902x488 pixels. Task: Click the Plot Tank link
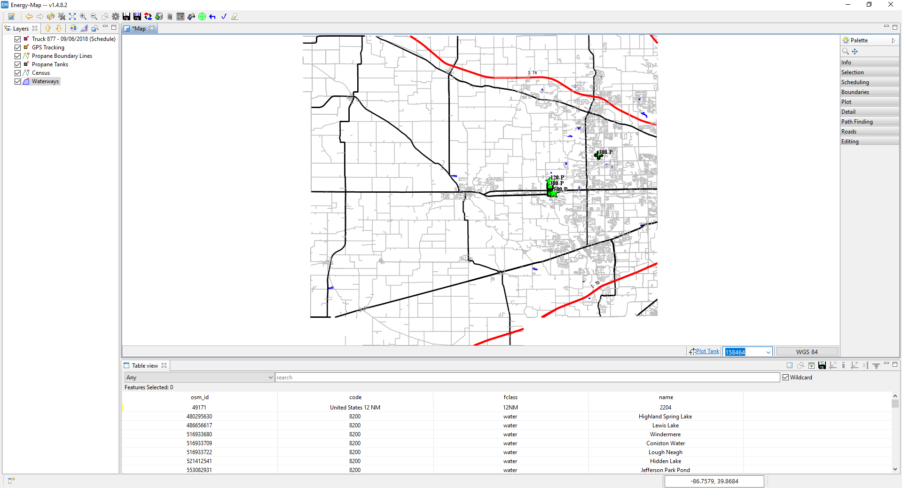coord(707,351)
